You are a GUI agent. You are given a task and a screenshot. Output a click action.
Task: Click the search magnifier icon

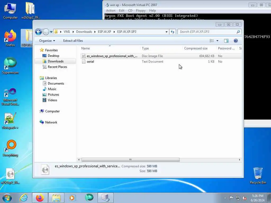point(238,32)
